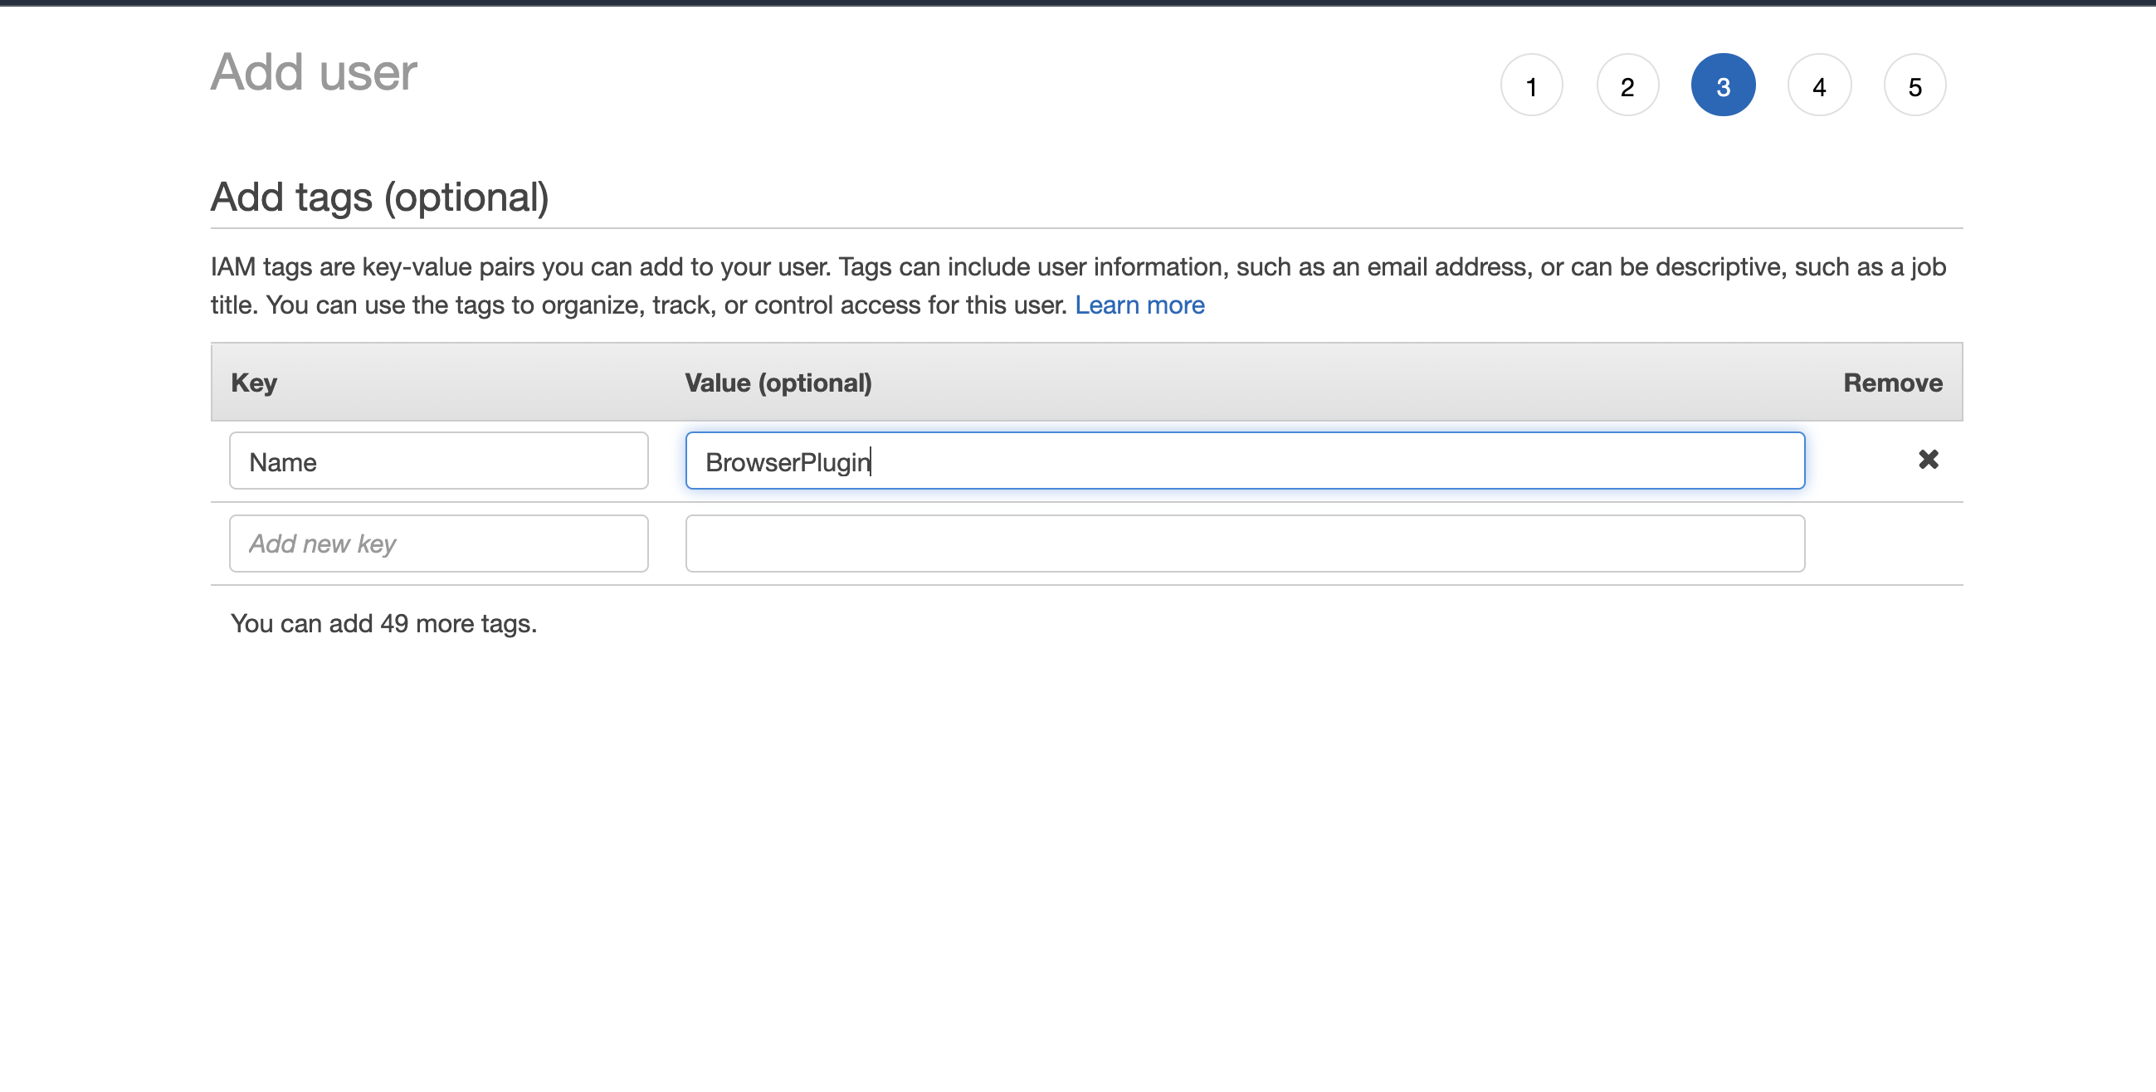Remove the Name tag with X icon

[1928, 460]
